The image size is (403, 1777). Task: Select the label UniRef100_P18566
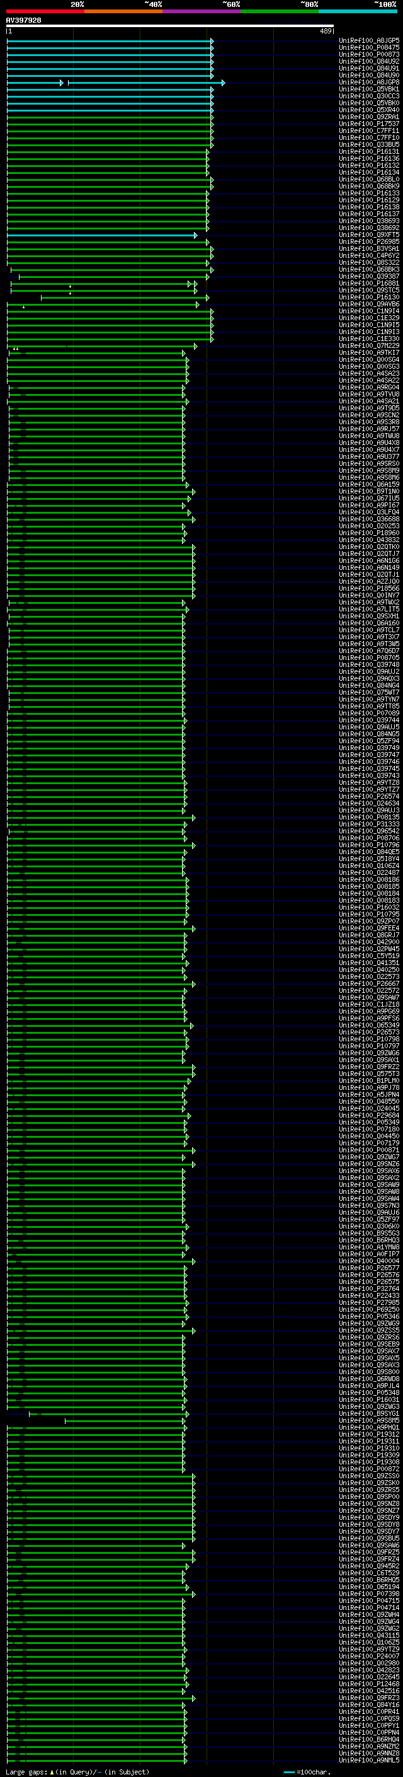[369, 588]
